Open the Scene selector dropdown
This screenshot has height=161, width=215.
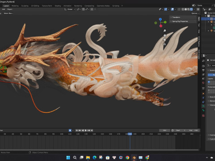pos(194,5)
